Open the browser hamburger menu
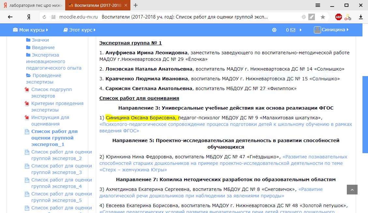Viewport: 368px width, 213px height. tap(318, 6)
